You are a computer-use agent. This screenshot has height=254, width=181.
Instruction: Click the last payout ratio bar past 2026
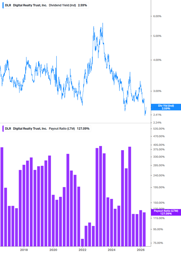(144, 229)
